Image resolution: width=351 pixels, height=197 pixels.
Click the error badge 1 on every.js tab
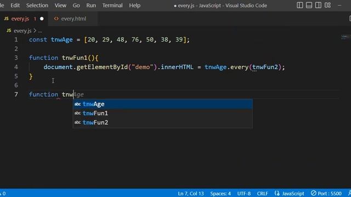pyautogui.click(x=35, y=19)
